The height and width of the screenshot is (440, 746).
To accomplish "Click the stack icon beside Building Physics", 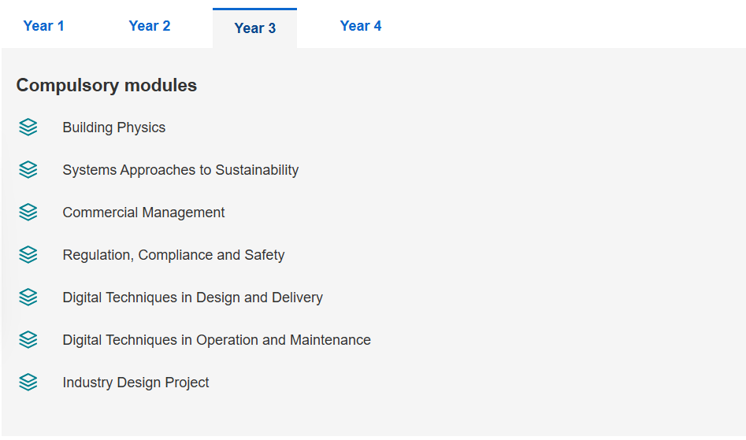I will click(x=28, y=128).
